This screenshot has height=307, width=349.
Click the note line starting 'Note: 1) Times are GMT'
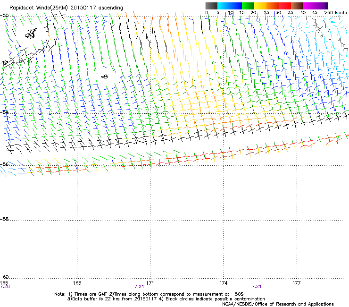tap(149, 294)
